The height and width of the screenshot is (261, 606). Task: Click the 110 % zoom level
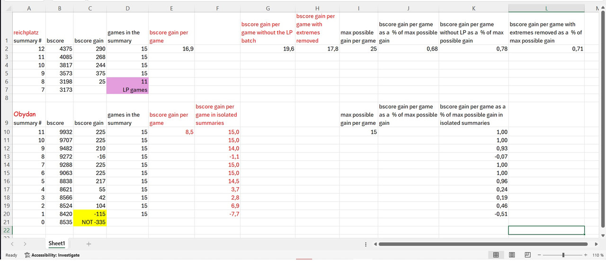[598, 255]
